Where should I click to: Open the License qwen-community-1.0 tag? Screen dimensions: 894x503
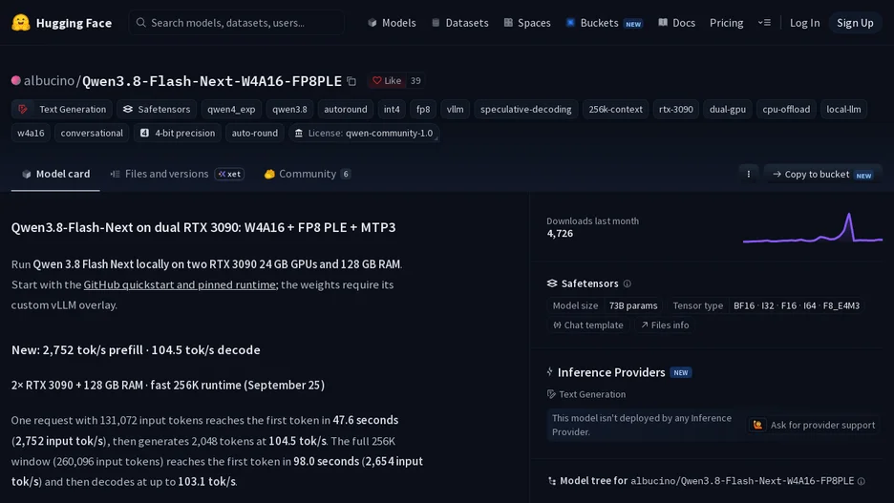coord(364,133)
